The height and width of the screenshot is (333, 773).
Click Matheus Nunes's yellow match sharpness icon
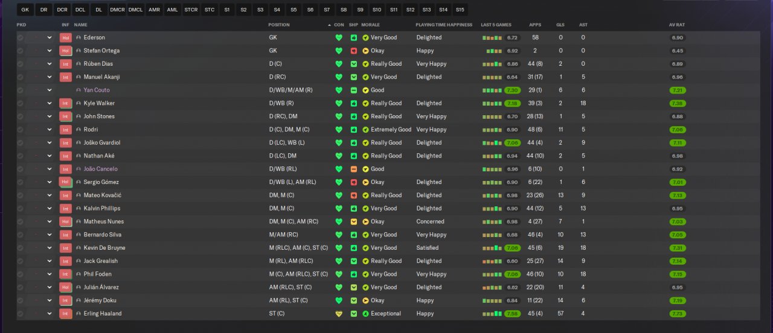click(x=354, y=221)
